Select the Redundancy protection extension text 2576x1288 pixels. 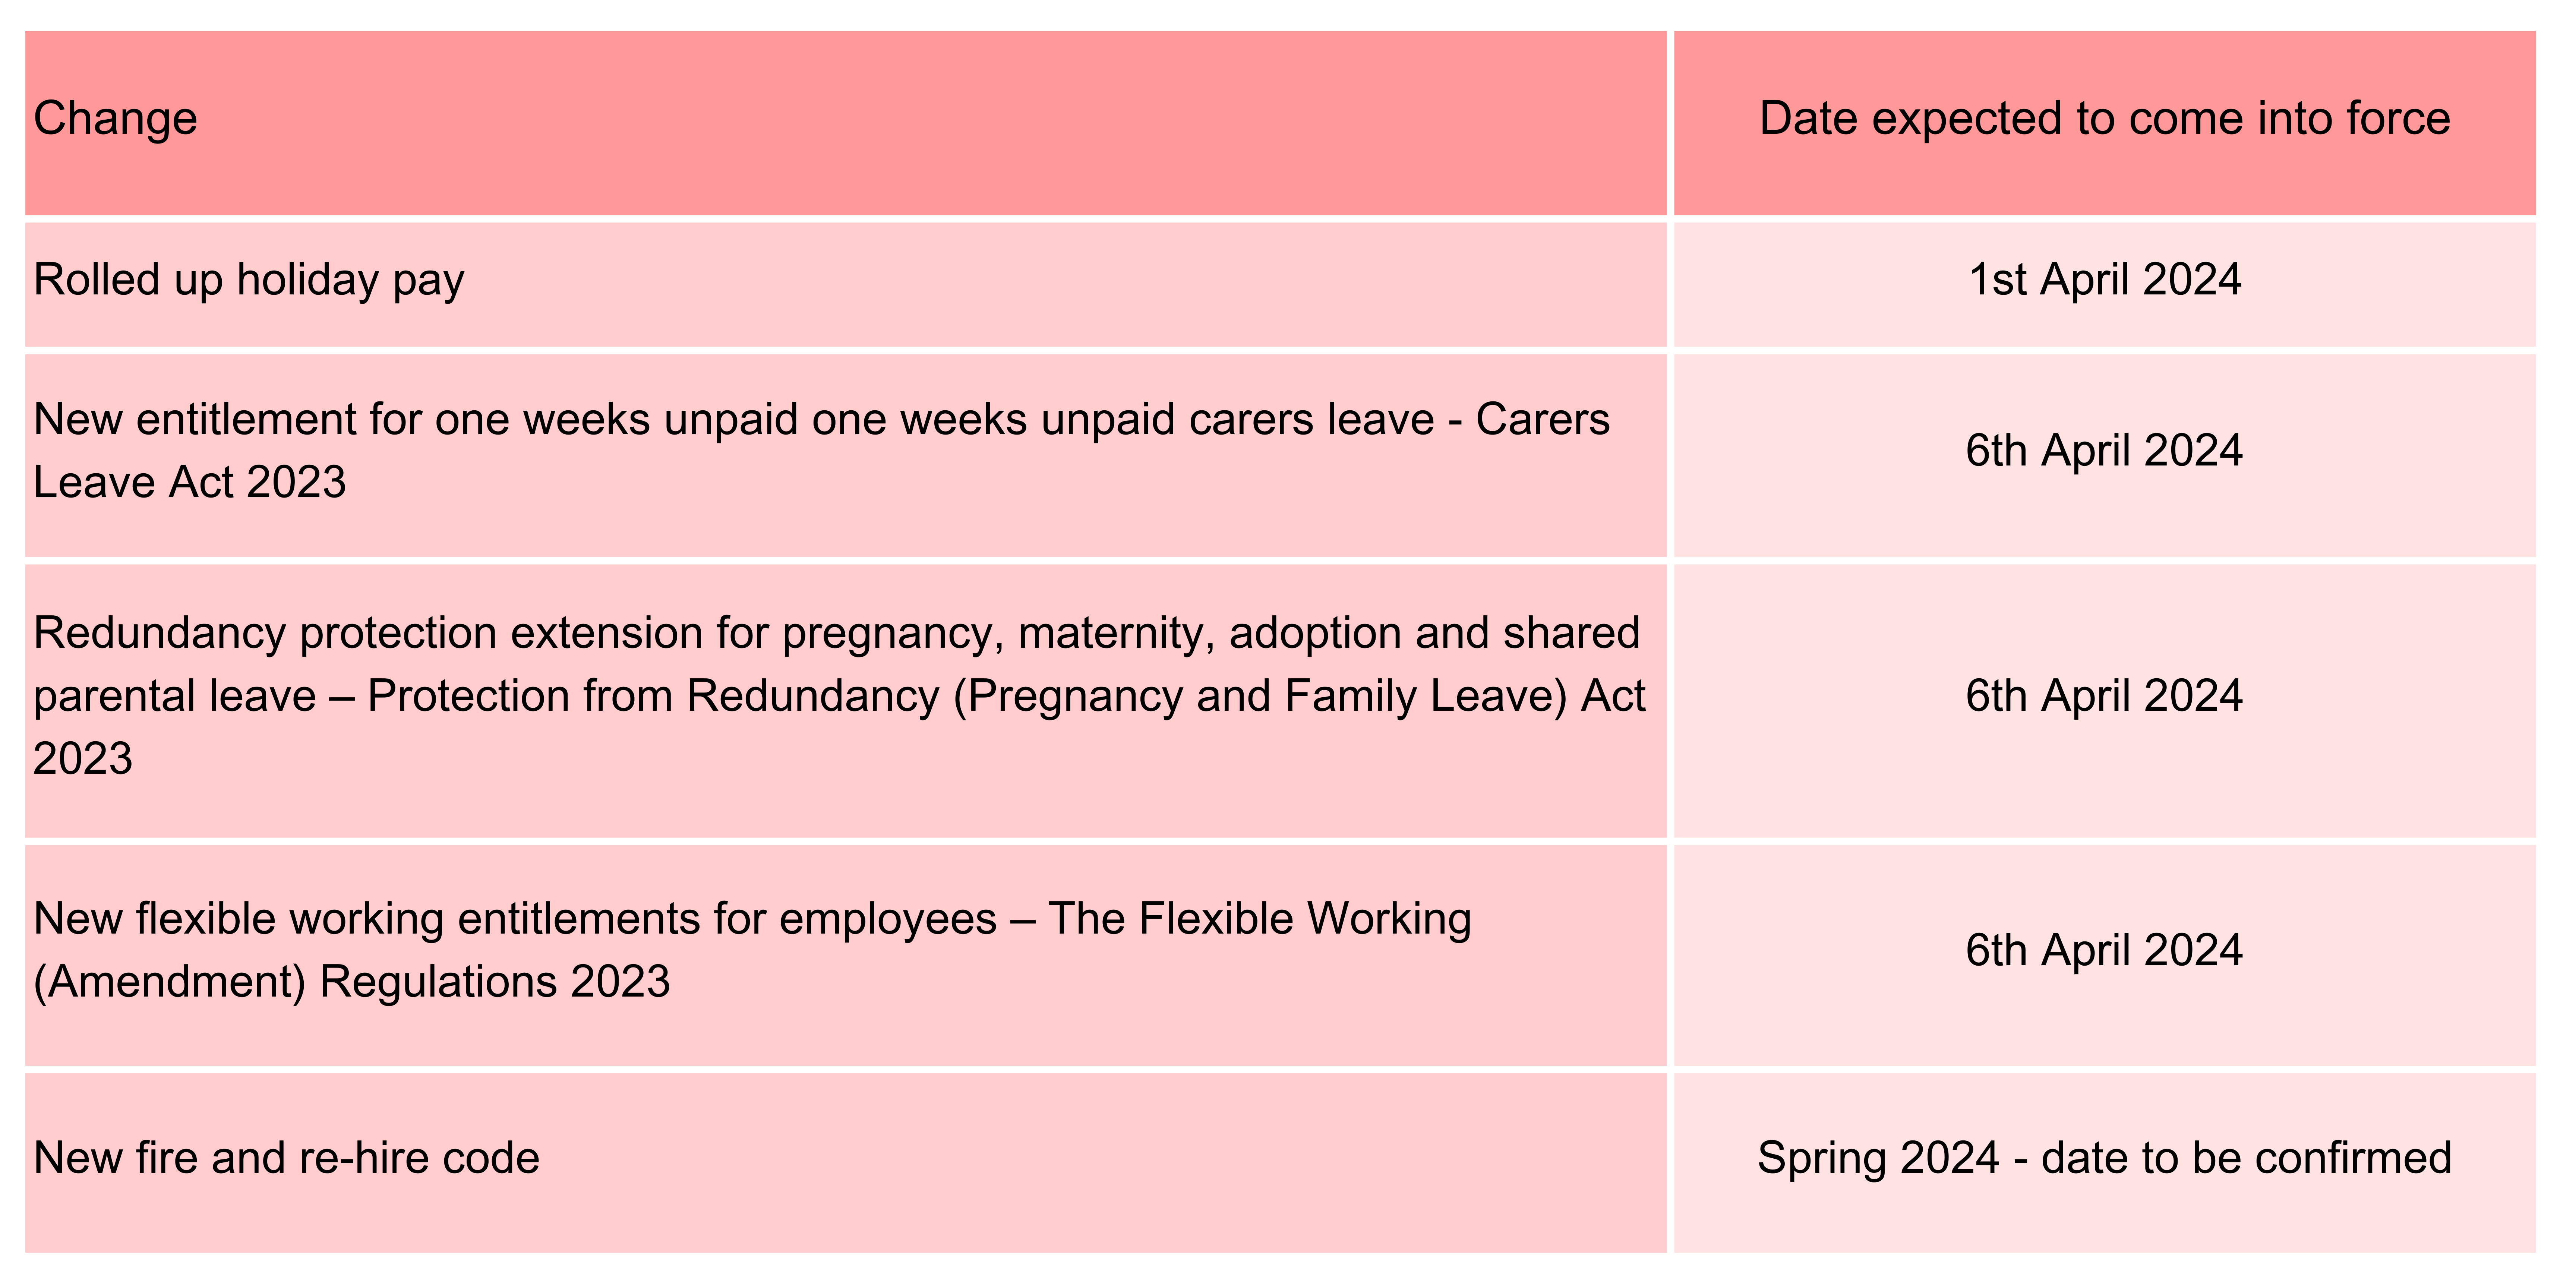point(845,700)
